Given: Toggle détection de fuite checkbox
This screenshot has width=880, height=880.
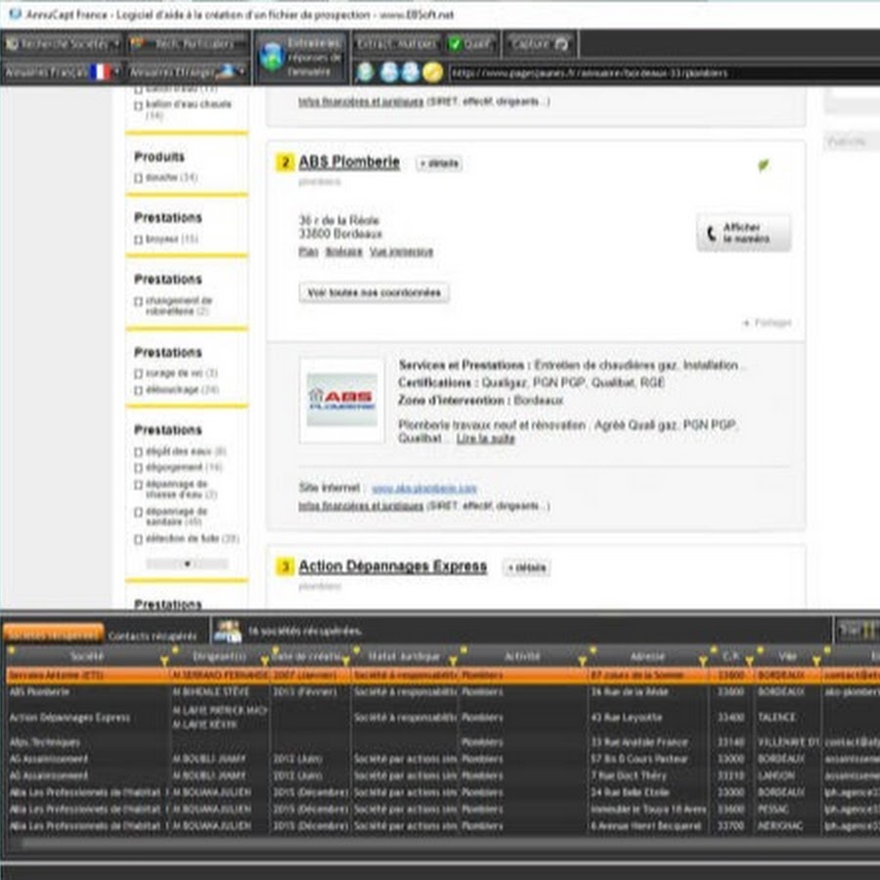Looking at the screenshot, I should (x=138, y=540).
